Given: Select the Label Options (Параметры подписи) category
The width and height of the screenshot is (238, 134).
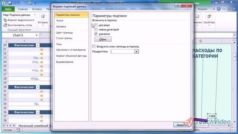Looking at the screenshot, I should (x=71, y=15).
